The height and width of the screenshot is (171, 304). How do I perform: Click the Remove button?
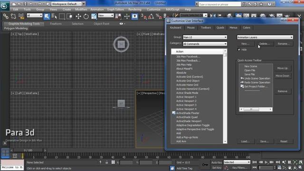click(x=283, y=91)
